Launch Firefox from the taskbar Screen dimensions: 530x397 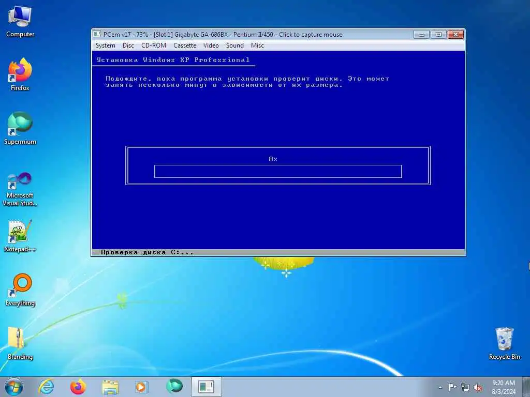coord(78,387)
